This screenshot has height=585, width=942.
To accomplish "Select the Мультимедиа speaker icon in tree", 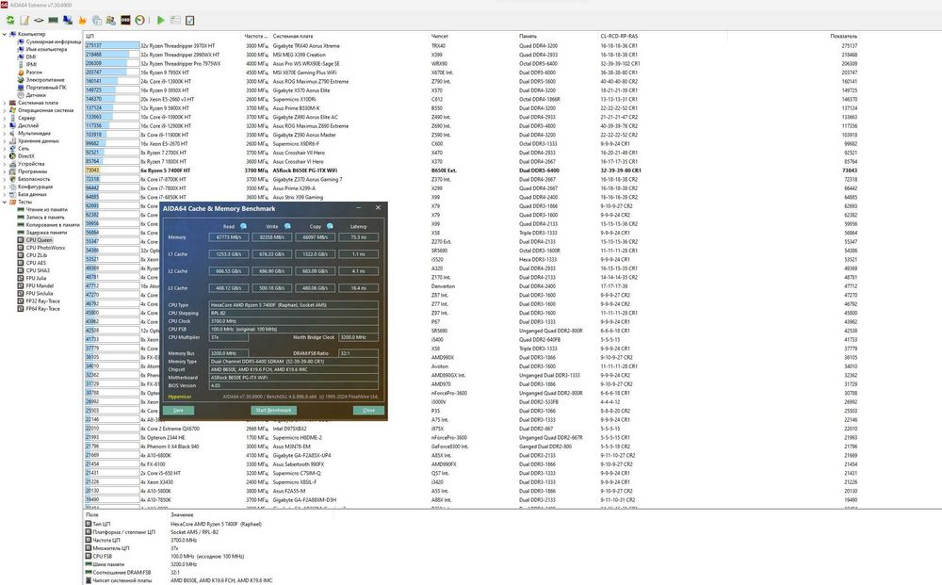I will click(x=12, y=134).
